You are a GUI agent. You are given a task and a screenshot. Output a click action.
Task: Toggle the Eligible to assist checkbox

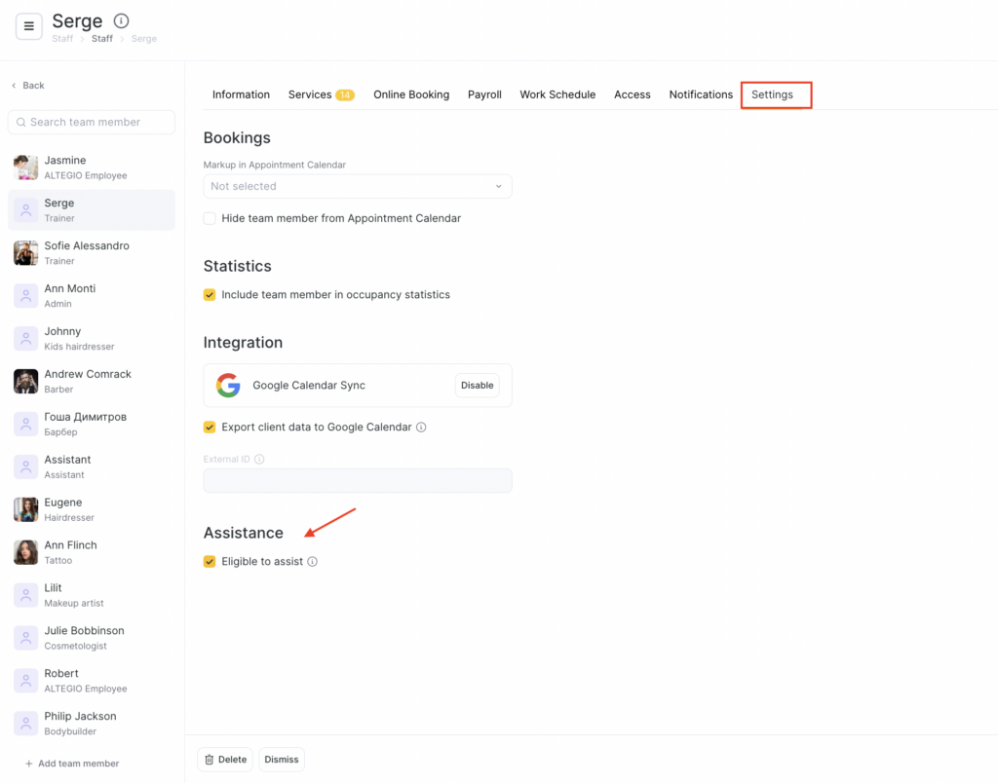[x=210, y=562]
